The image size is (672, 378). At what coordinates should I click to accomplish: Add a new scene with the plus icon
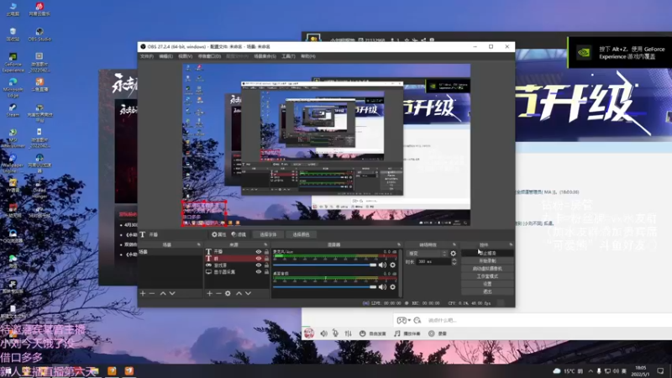click(x=143, y=293)
